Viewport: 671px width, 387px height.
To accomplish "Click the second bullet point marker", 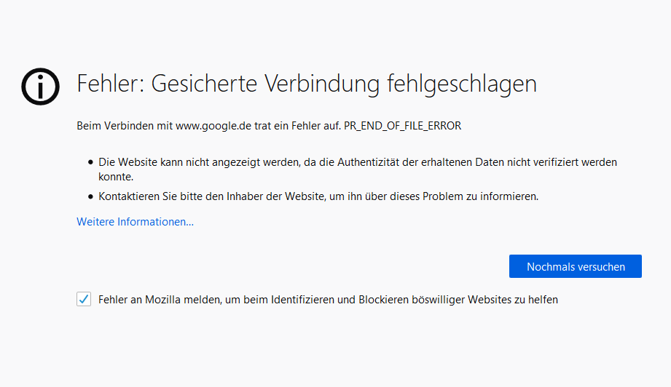I will point(91,196).
